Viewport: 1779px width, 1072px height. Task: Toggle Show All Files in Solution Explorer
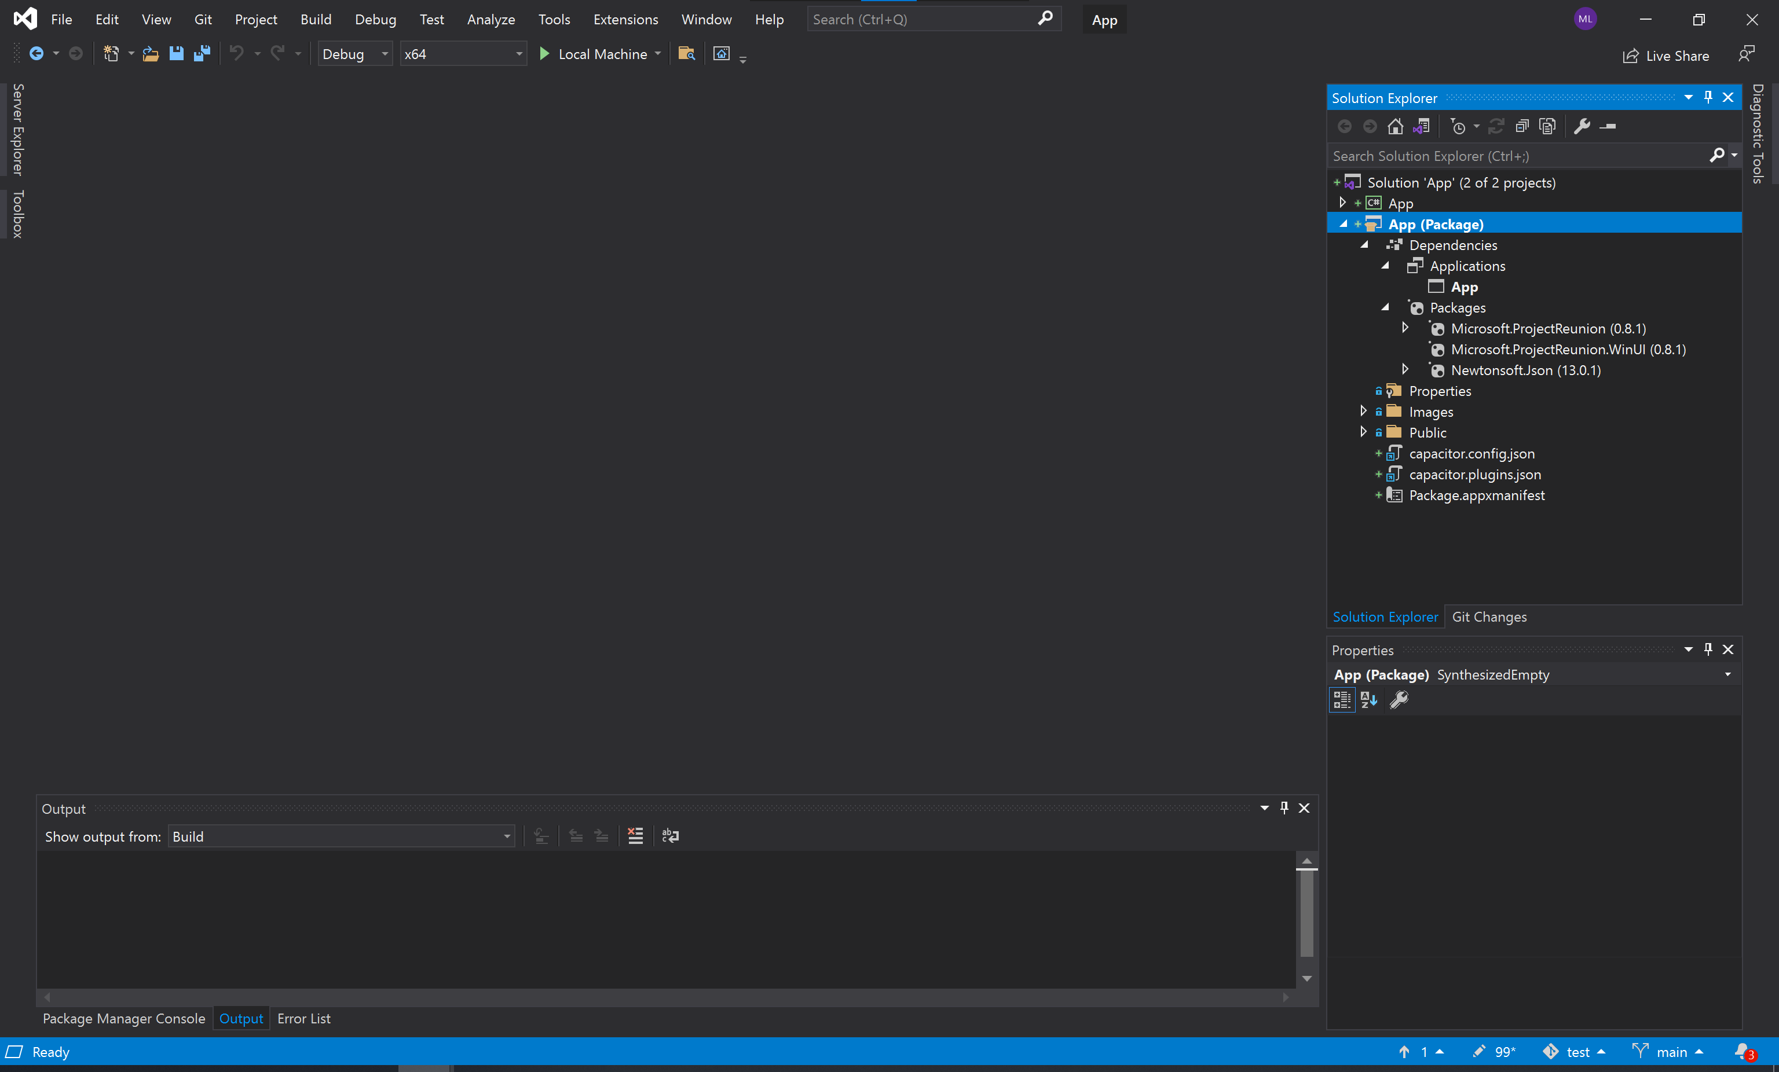click(1547, 126)
